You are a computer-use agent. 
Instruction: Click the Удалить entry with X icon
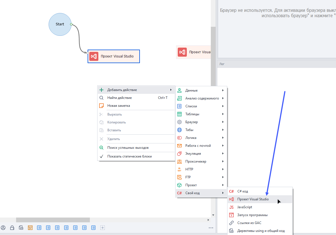(136, 139)
